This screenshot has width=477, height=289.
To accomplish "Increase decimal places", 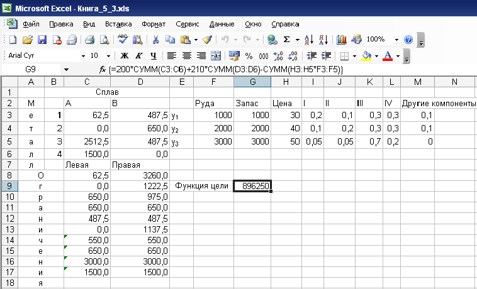I will [x=278, y=56].
